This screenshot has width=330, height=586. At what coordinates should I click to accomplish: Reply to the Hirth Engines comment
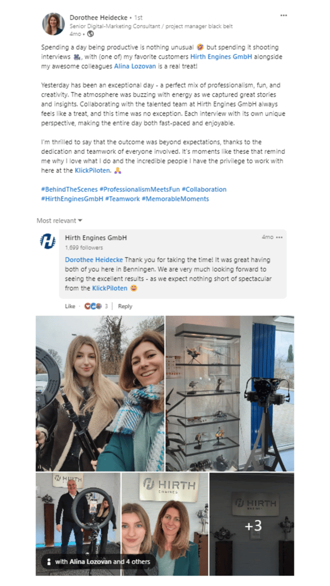pyautogui.click(x=125, y=306)
